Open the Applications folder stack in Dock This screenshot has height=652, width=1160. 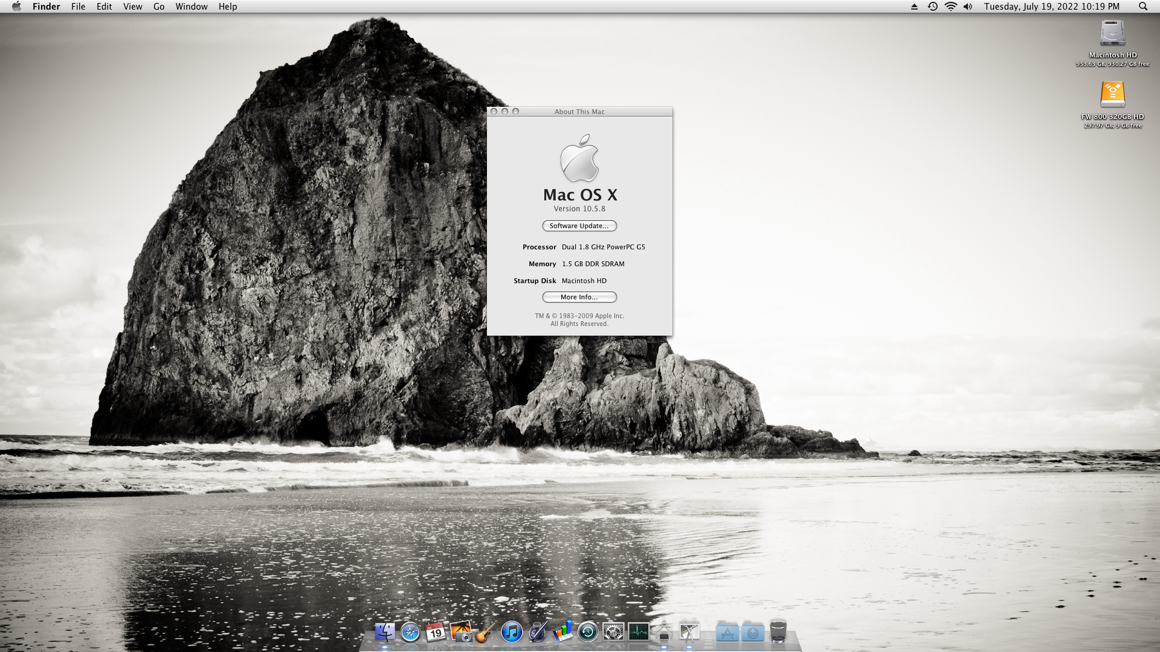727,632
